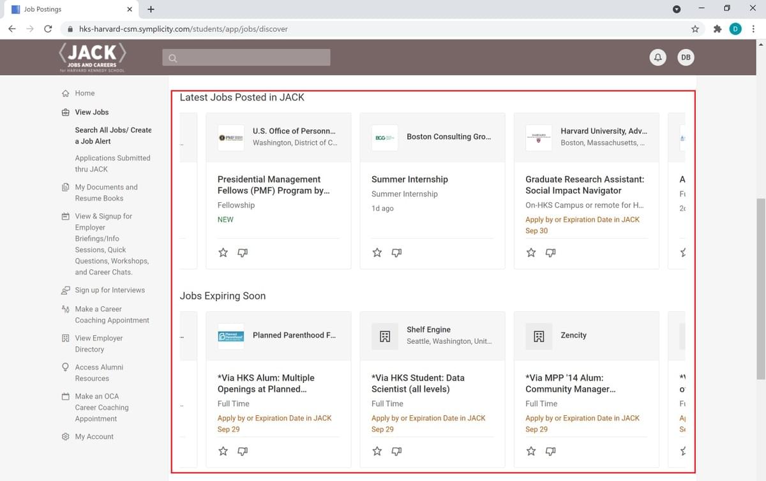This screenshot has height=481, width=766.
Task: Open Applications Submitted thru JACK
Action: click(x=112, y=163)
